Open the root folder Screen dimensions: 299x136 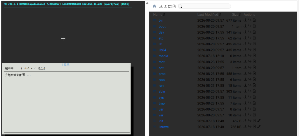click(162, 80)
